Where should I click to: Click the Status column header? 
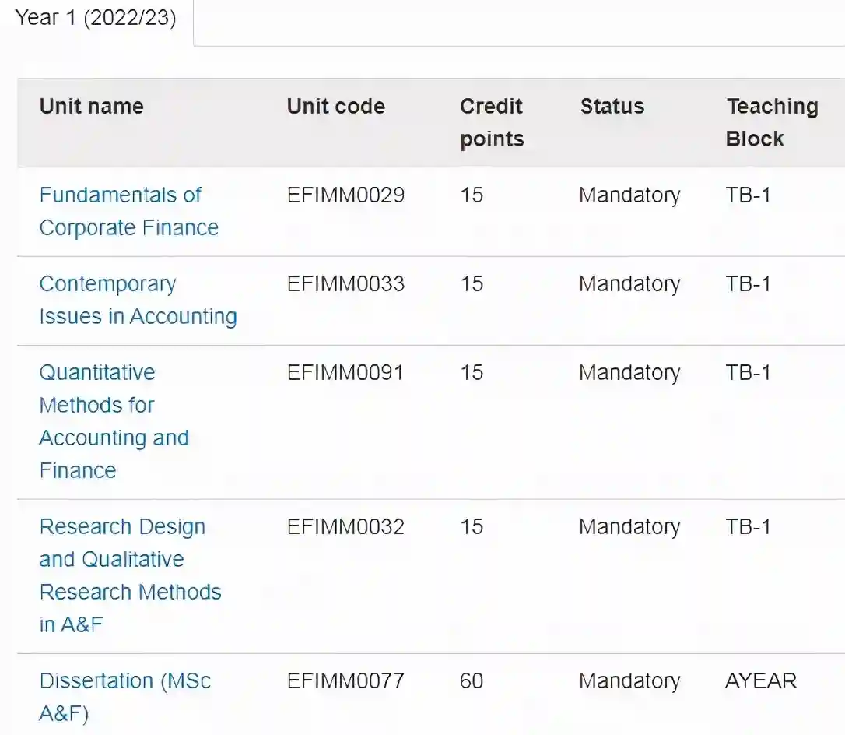pos(612,106)
